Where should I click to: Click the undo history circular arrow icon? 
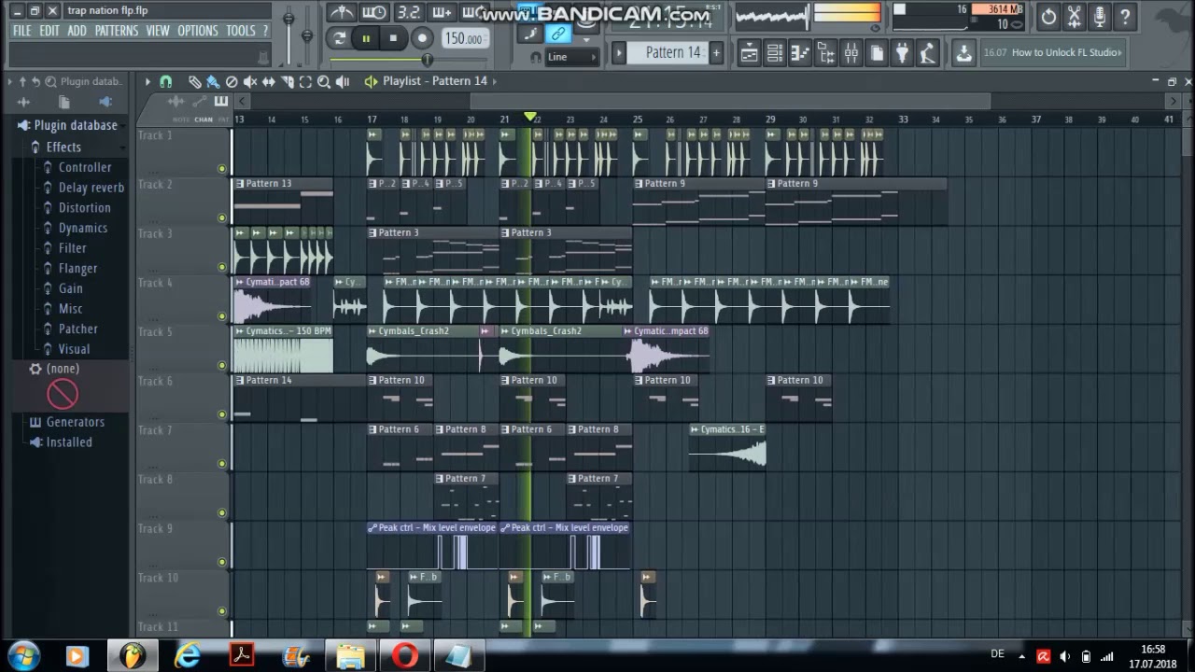coord(1049,16)
